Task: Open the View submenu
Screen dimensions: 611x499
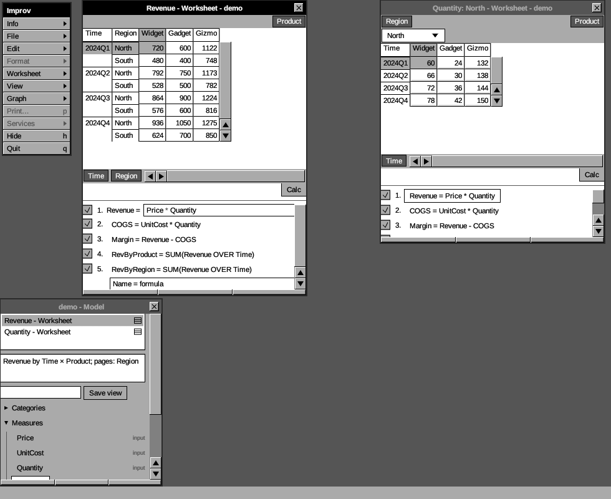Action: [37, 86]
